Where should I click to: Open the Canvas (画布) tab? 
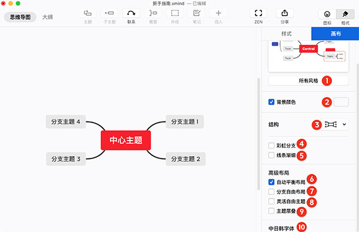[336, 33]
